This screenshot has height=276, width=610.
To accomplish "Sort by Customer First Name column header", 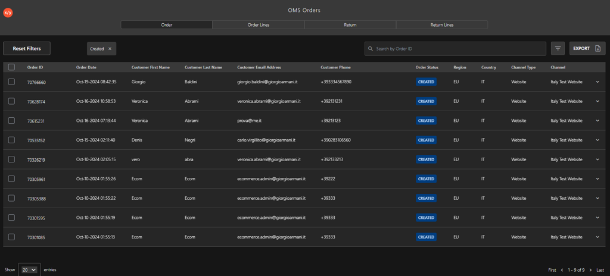I will pyautogui.click(x=151, y=67).
